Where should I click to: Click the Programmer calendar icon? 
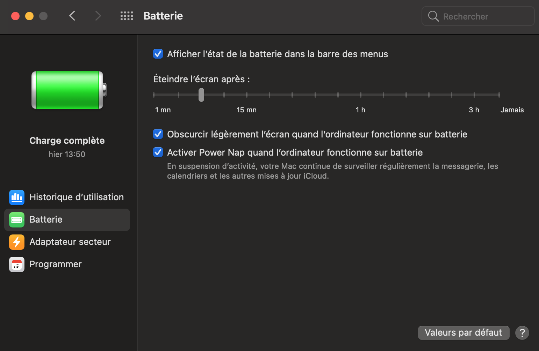click(17, 264)
